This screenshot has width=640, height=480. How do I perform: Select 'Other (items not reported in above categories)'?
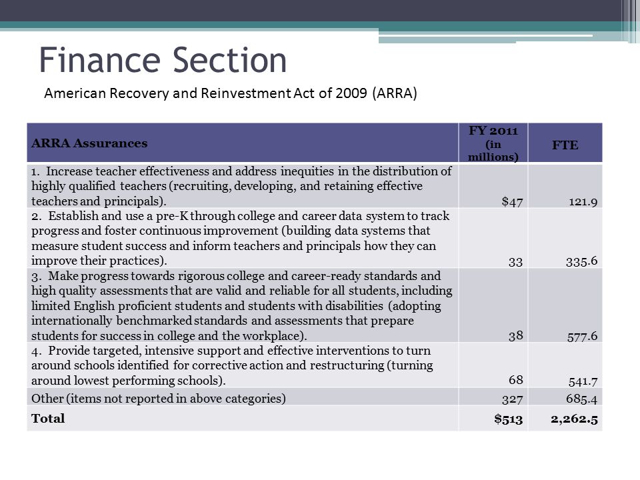point(159,399)
